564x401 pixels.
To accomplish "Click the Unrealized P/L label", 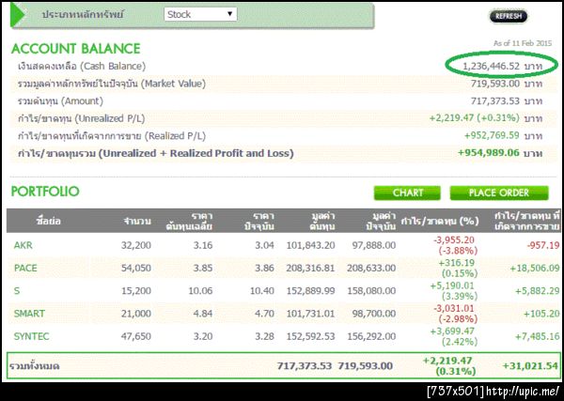I will pos(81,118).
